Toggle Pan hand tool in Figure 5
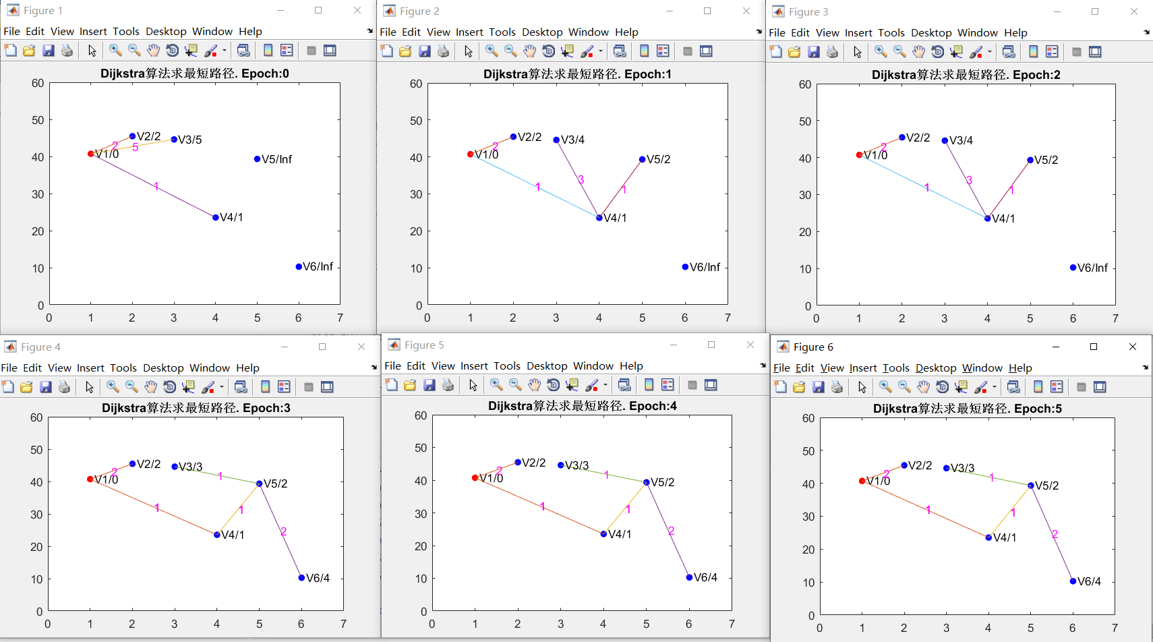1153x642 pixels. (x=534, y=385)
